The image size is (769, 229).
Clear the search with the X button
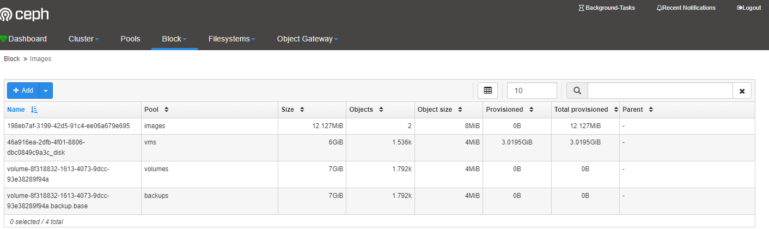pos(742,91)
